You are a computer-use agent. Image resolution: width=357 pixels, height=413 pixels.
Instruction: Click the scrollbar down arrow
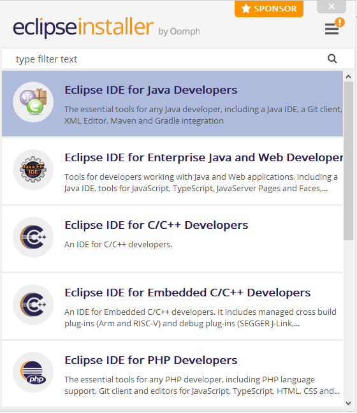[x=348, y=403]
